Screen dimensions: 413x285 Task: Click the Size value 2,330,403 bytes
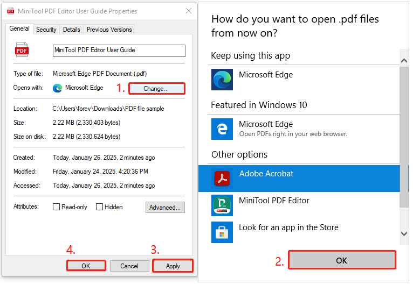tap(86, 123)
